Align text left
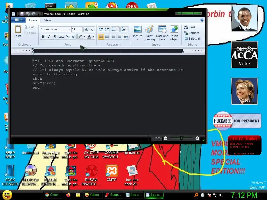The height and width of the screenshot is (200, 267). click(x=101, y=36)
